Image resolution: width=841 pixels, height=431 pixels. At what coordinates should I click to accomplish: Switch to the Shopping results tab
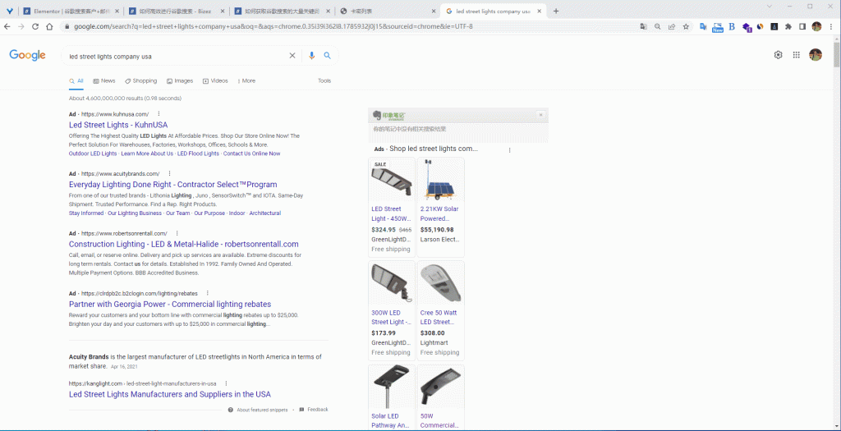141,81
